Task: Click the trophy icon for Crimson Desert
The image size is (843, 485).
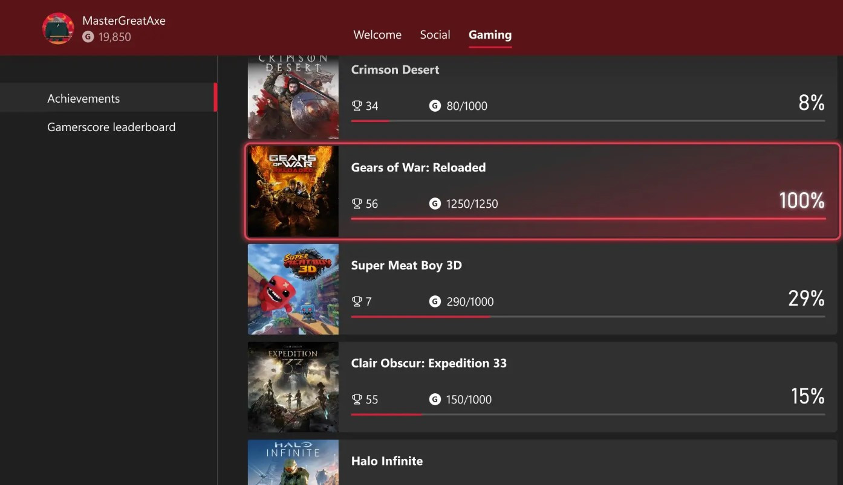Action: [357, 106]
